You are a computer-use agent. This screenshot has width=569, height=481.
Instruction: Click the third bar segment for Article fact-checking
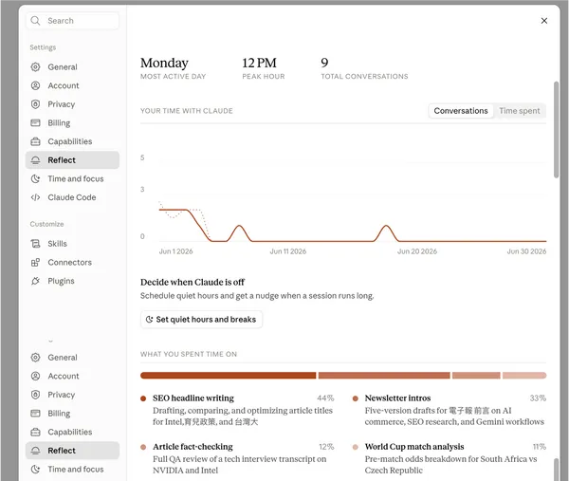coord(476,376)
